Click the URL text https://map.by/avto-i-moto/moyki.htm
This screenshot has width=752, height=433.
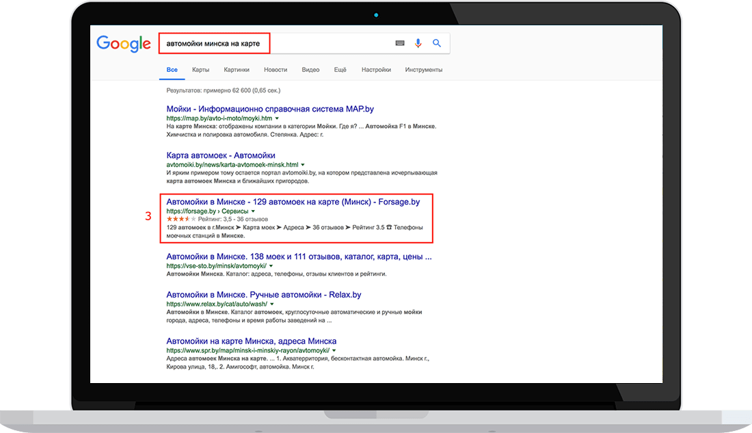point(219,118)
